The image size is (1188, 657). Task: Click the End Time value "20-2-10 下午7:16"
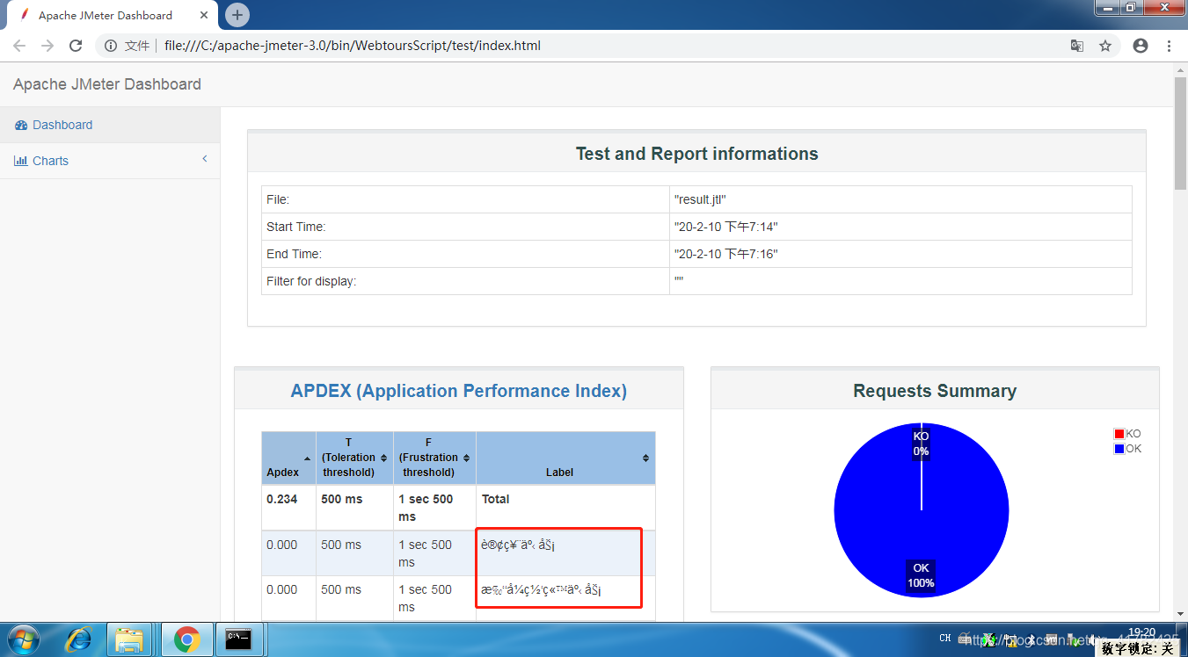[725, 254]
